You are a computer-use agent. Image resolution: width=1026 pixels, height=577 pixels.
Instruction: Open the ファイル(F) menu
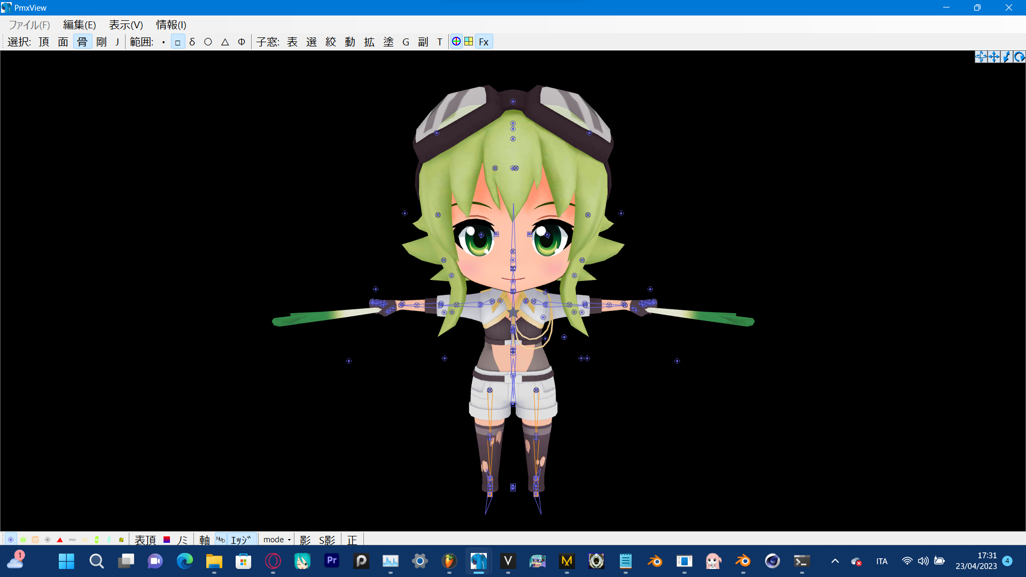(x=29, y=25)
